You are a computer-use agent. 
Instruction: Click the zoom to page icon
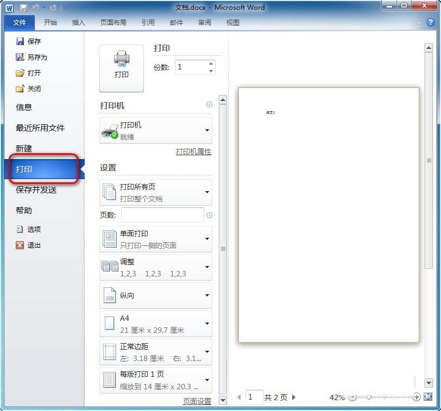(x=428, y=397)
